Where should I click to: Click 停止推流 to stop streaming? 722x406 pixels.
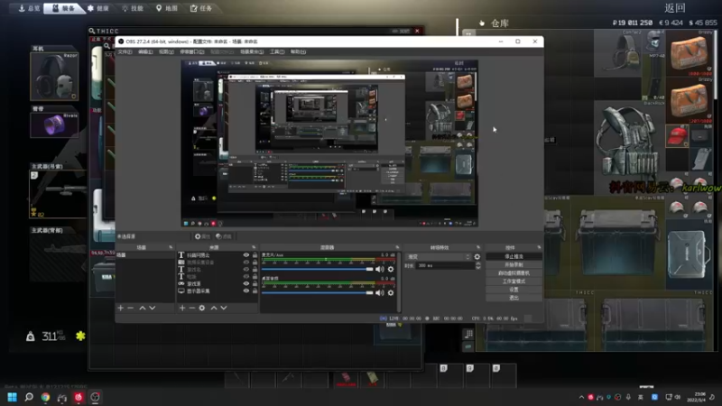click(514, 256)
